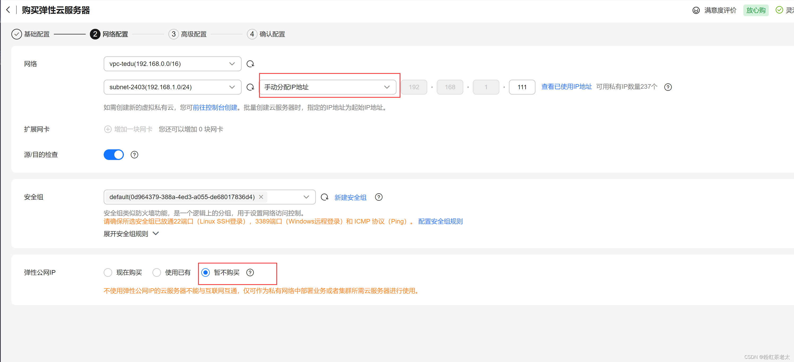The width and height of the screenshot is (794, 362).
Task: Select the 使用已有 radio button
Action: click(x=156, y=272)
